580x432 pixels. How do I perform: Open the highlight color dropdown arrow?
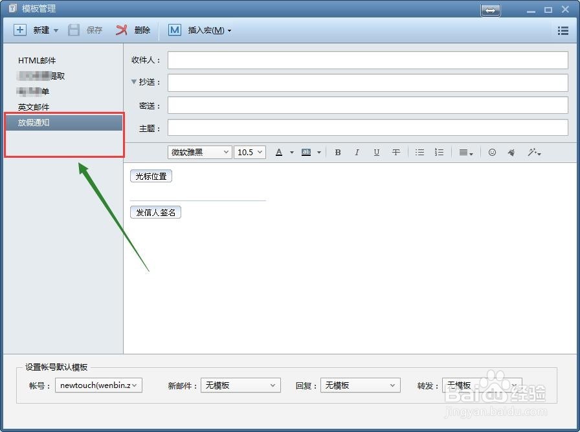pos(319,153)
